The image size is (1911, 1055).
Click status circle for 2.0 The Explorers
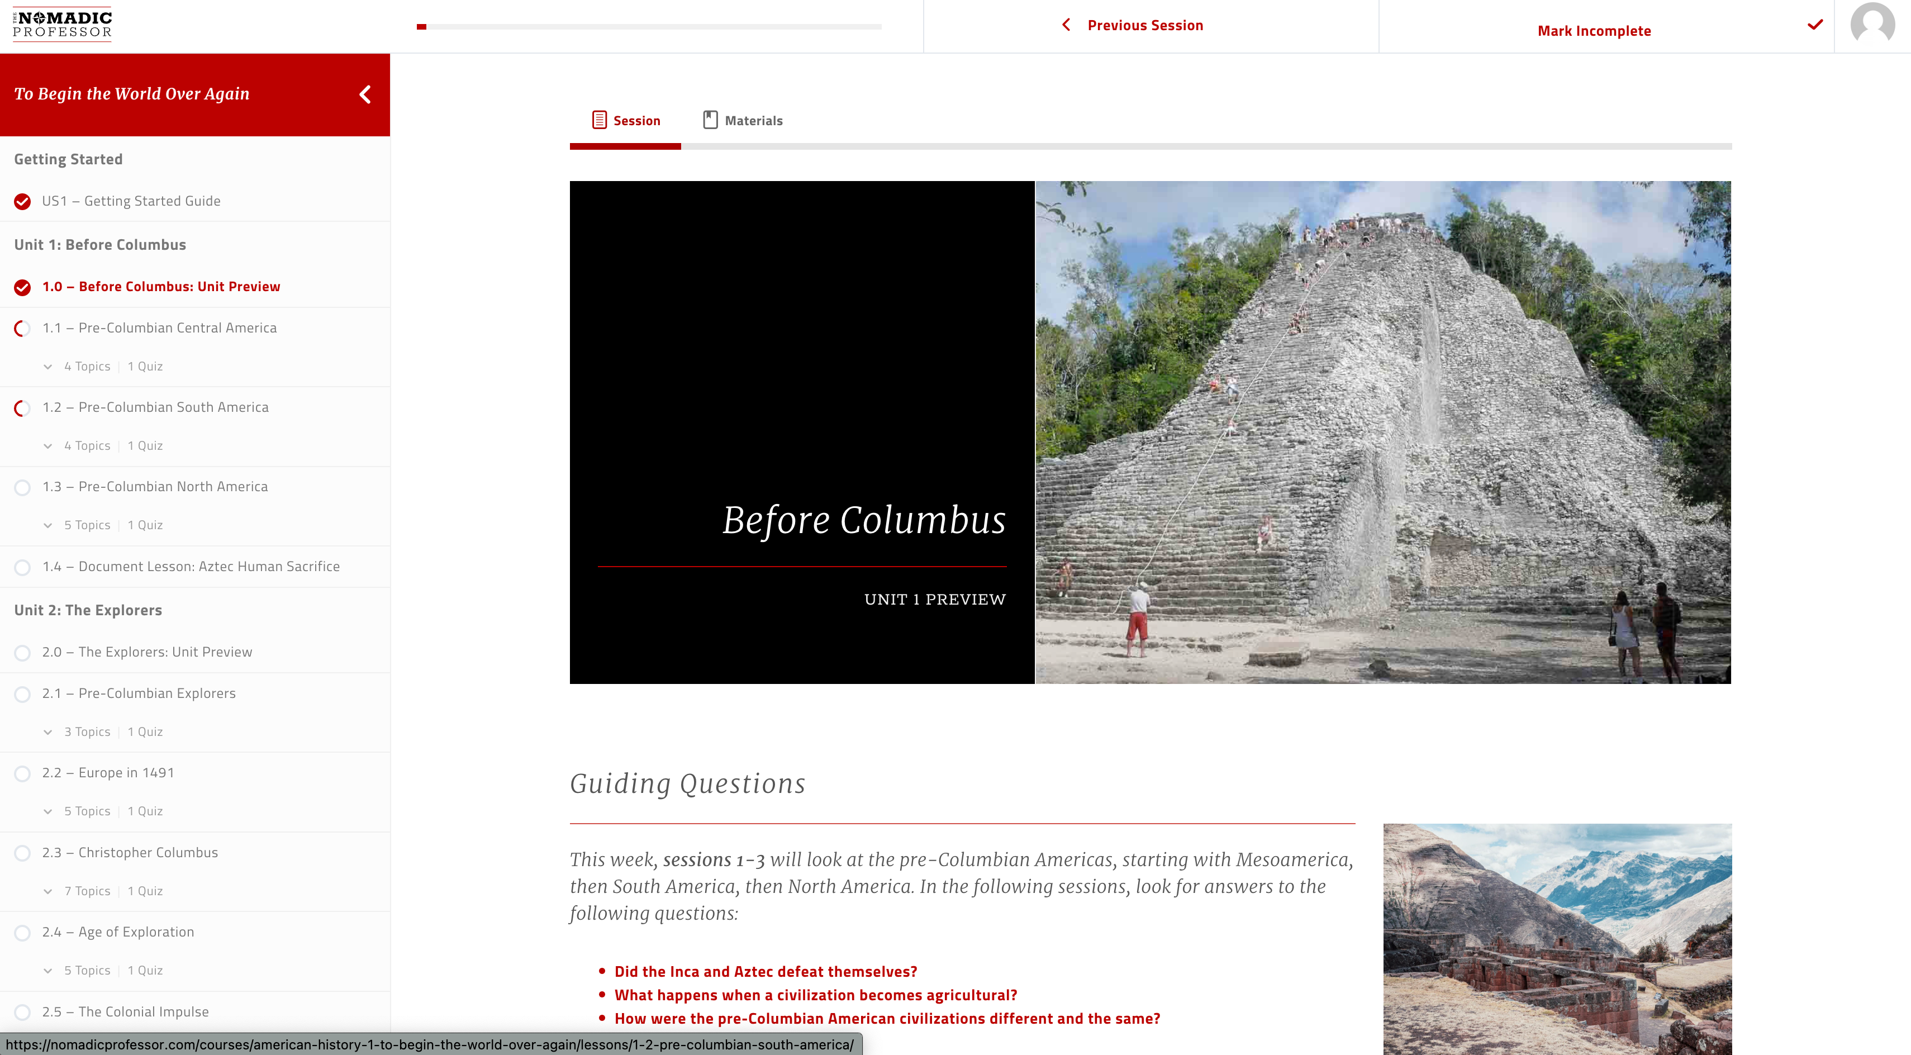click(x=23, y=653)
